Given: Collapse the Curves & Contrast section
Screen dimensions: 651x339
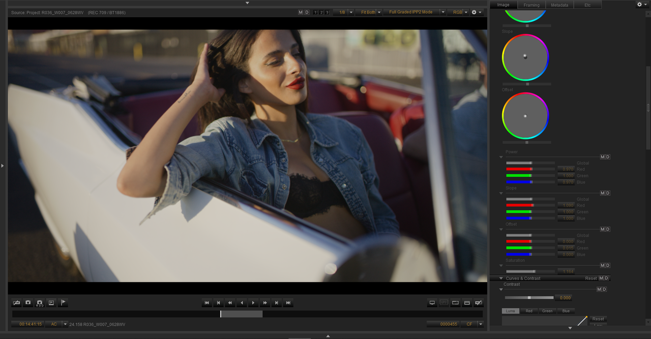Looking at the screenshot, I should [x=501, y=278].
